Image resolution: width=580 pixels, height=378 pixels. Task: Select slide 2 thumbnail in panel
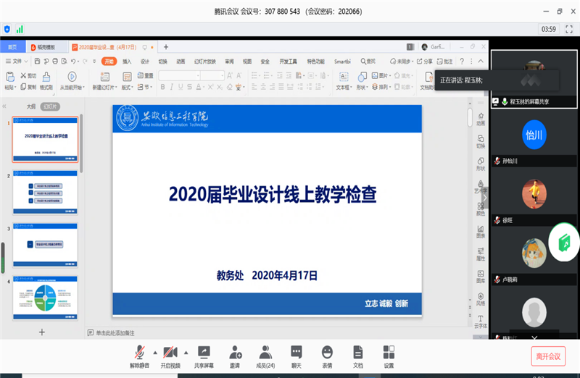pyautogui.click(x=45, y=193)
